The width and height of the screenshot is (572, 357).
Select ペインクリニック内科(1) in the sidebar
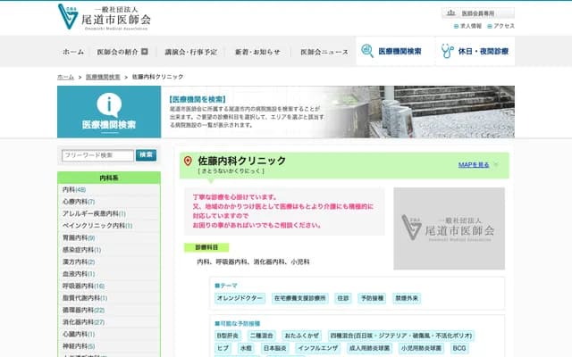97,226
